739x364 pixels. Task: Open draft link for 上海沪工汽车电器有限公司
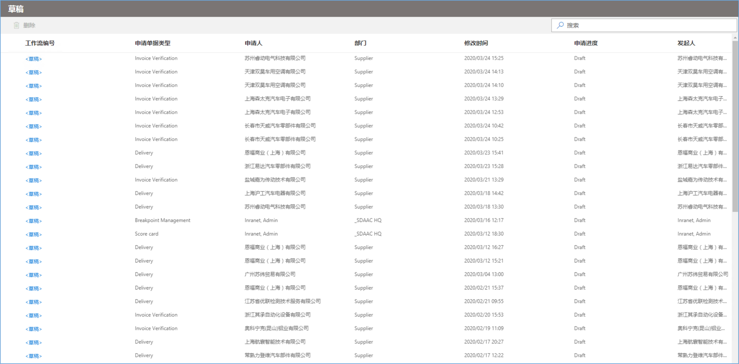tap(34, 194)
